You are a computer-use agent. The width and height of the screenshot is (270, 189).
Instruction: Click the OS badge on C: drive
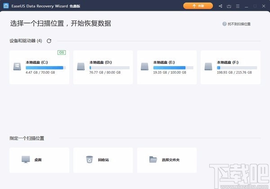tap(62, 52)
